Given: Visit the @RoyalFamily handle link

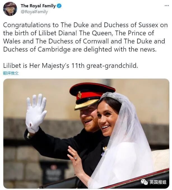Looking at the screenshot, I should pos(34,12).
